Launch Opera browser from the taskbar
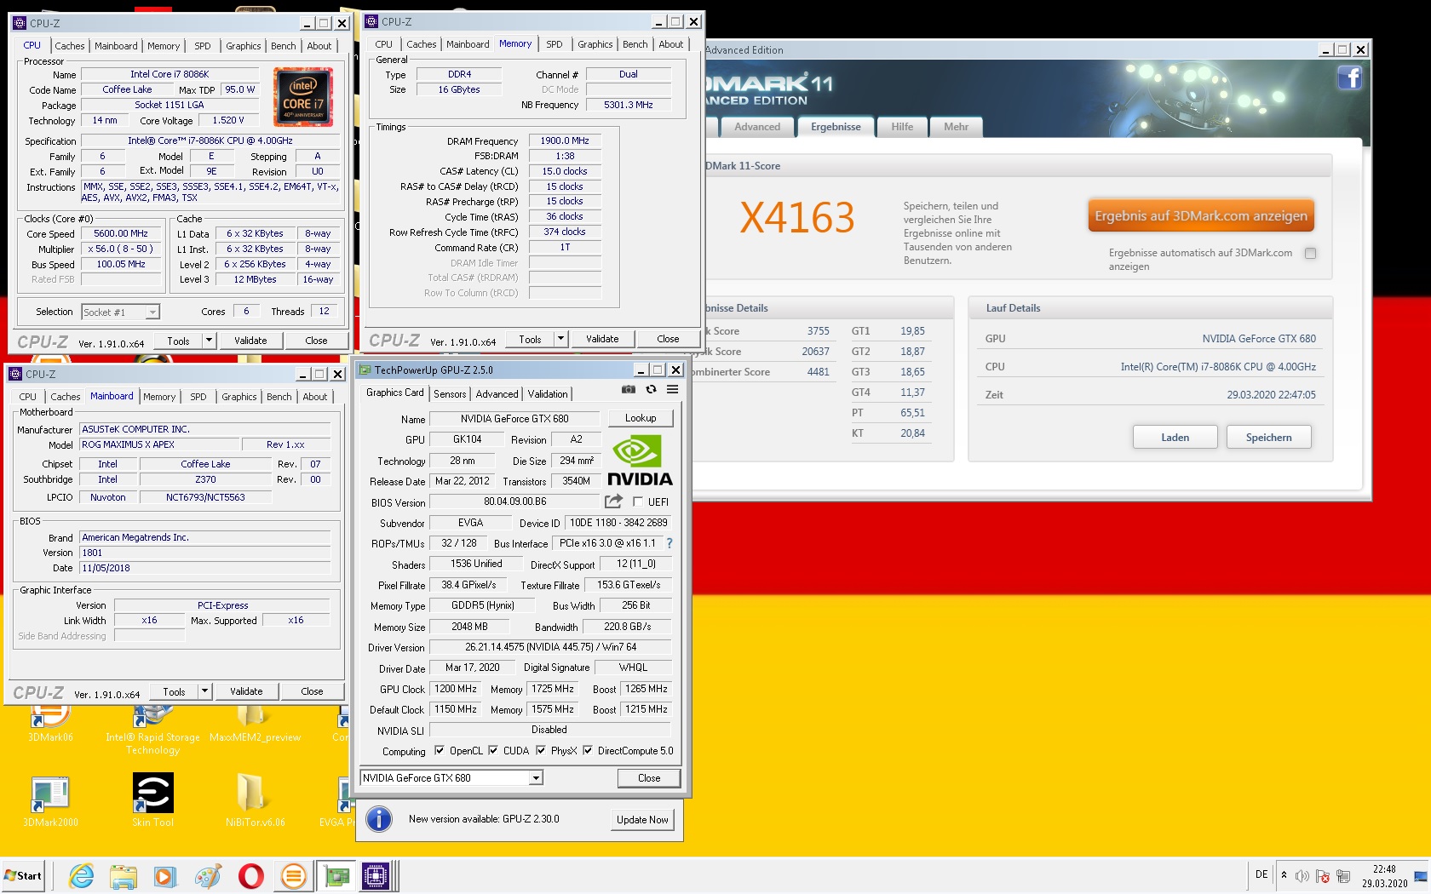 click(250, 875)
